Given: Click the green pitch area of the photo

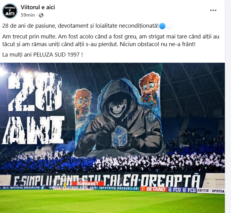Looking at the screenshot, I should click(x=112, y=201).
